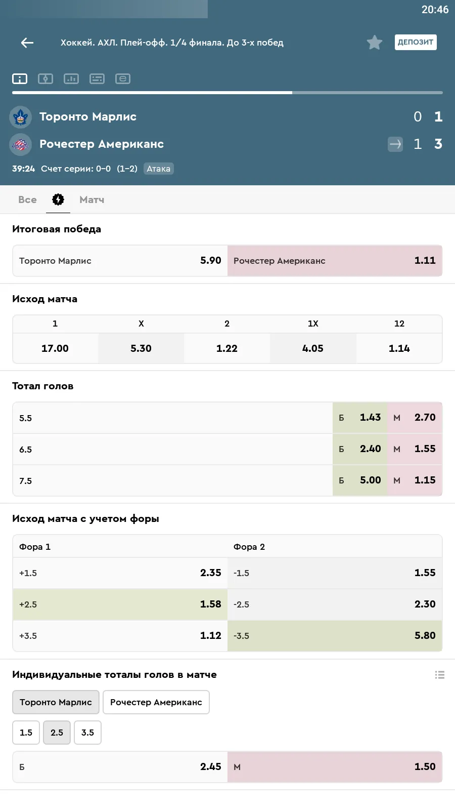Select total 5.5 over at 1.43
This screenshot has height=810, width=455.
[x=360, y=418]
